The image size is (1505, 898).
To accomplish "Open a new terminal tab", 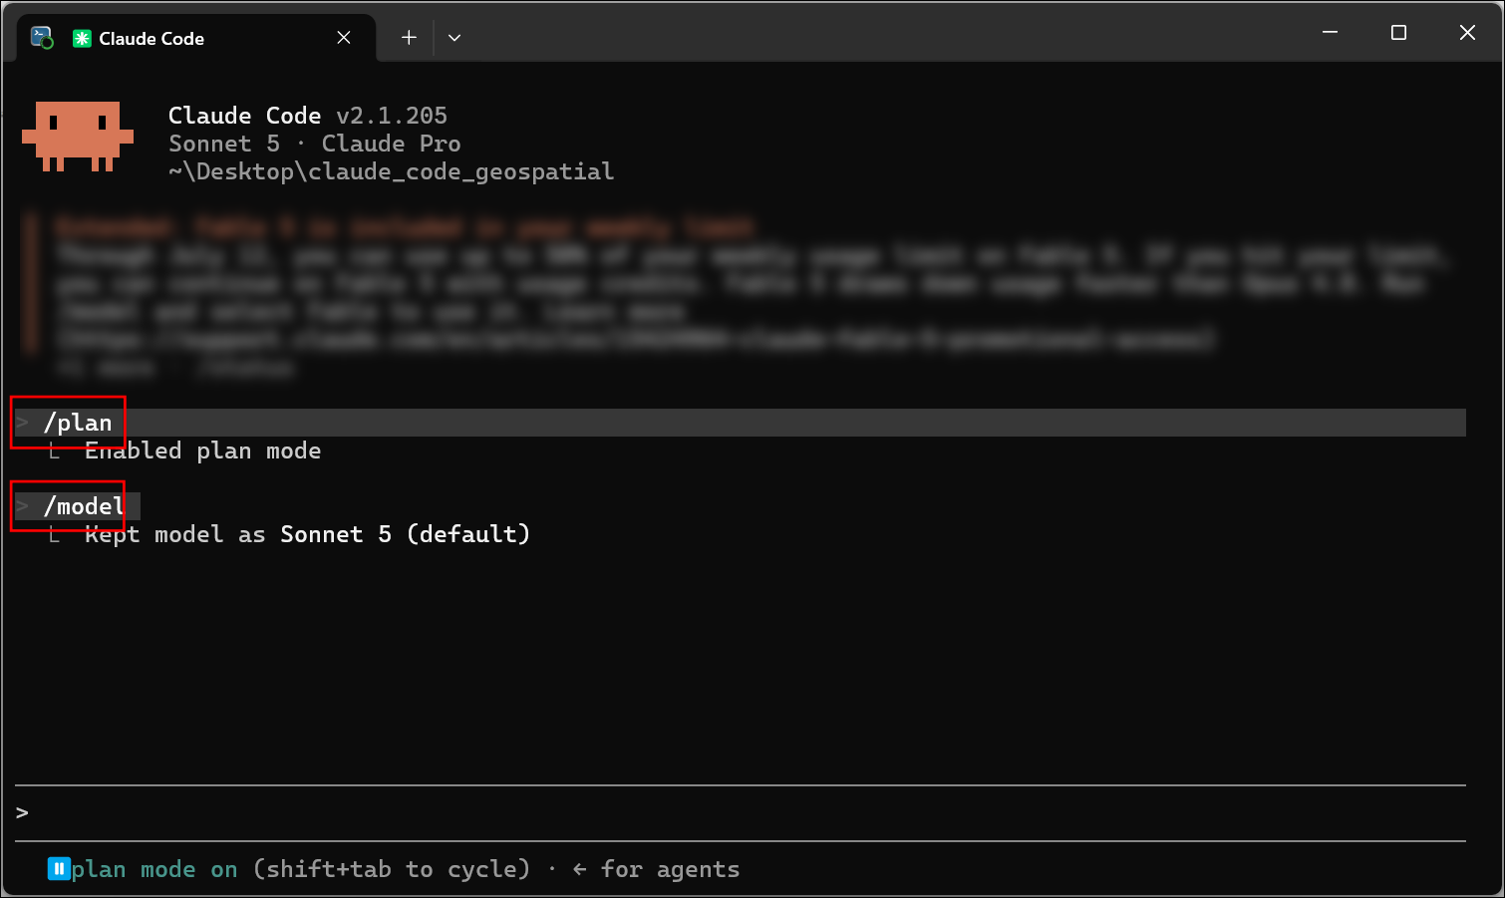I will click(x=409, y=38).
